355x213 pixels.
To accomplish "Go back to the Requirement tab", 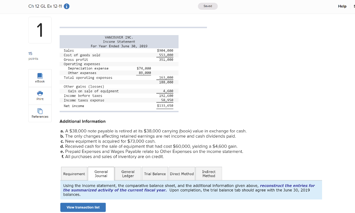I will [74, 173].
